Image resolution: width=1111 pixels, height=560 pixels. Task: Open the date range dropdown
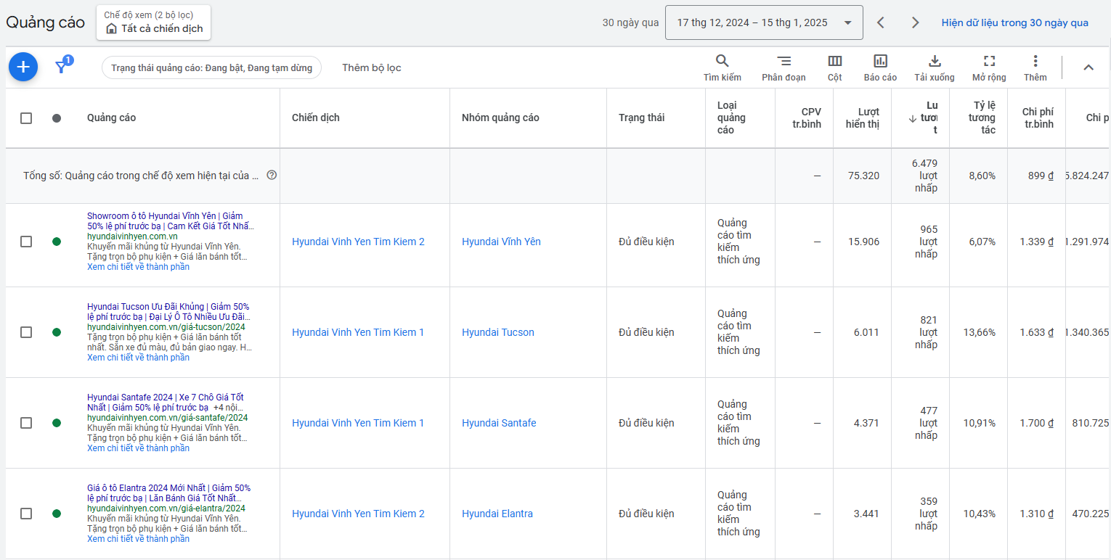coord(764,22)
